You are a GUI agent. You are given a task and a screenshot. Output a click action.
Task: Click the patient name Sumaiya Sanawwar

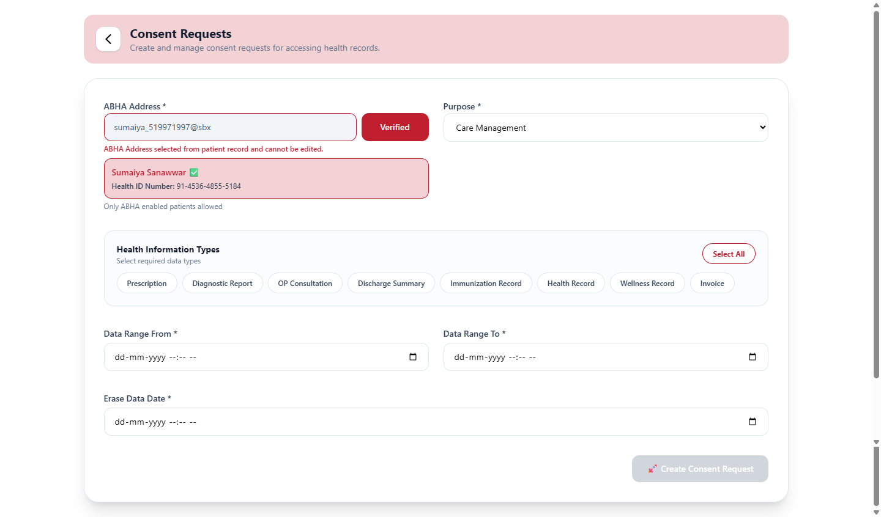point(149,172)
